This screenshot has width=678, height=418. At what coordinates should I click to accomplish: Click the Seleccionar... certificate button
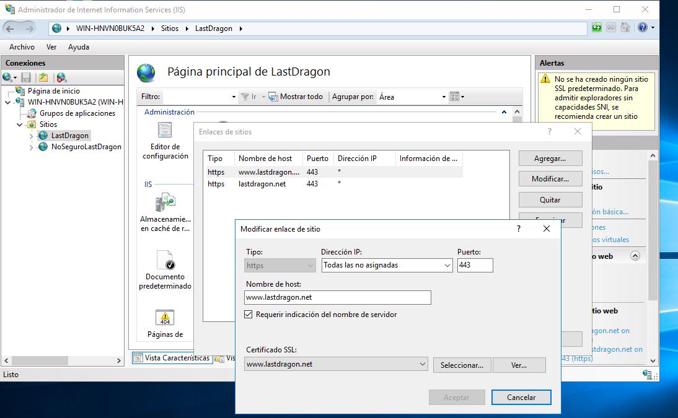(462, 365)
